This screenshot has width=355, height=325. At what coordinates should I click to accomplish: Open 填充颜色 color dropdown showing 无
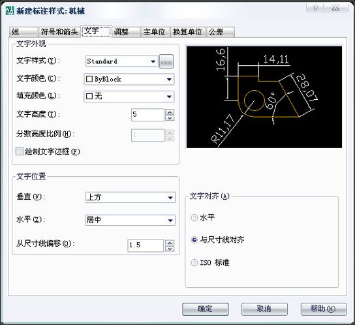coord(129,97)
